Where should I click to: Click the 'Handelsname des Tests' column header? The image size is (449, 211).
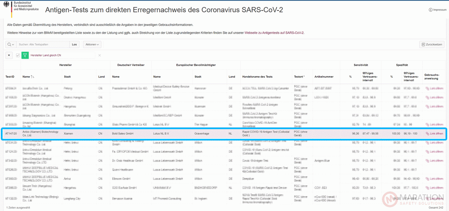(257, 77)
